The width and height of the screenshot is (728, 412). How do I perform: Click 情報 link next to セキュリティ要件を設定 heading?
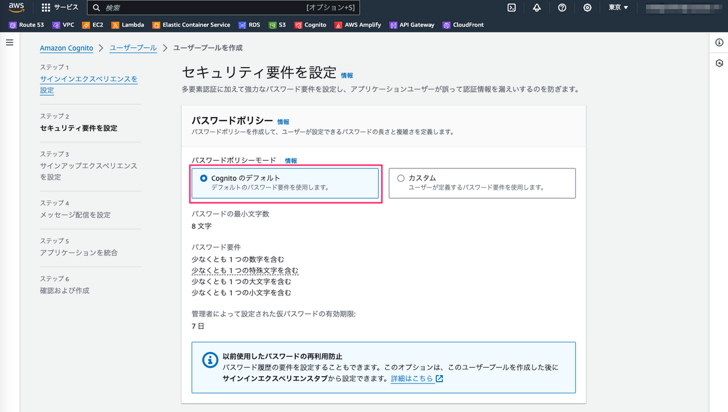(x=347, y=76)
